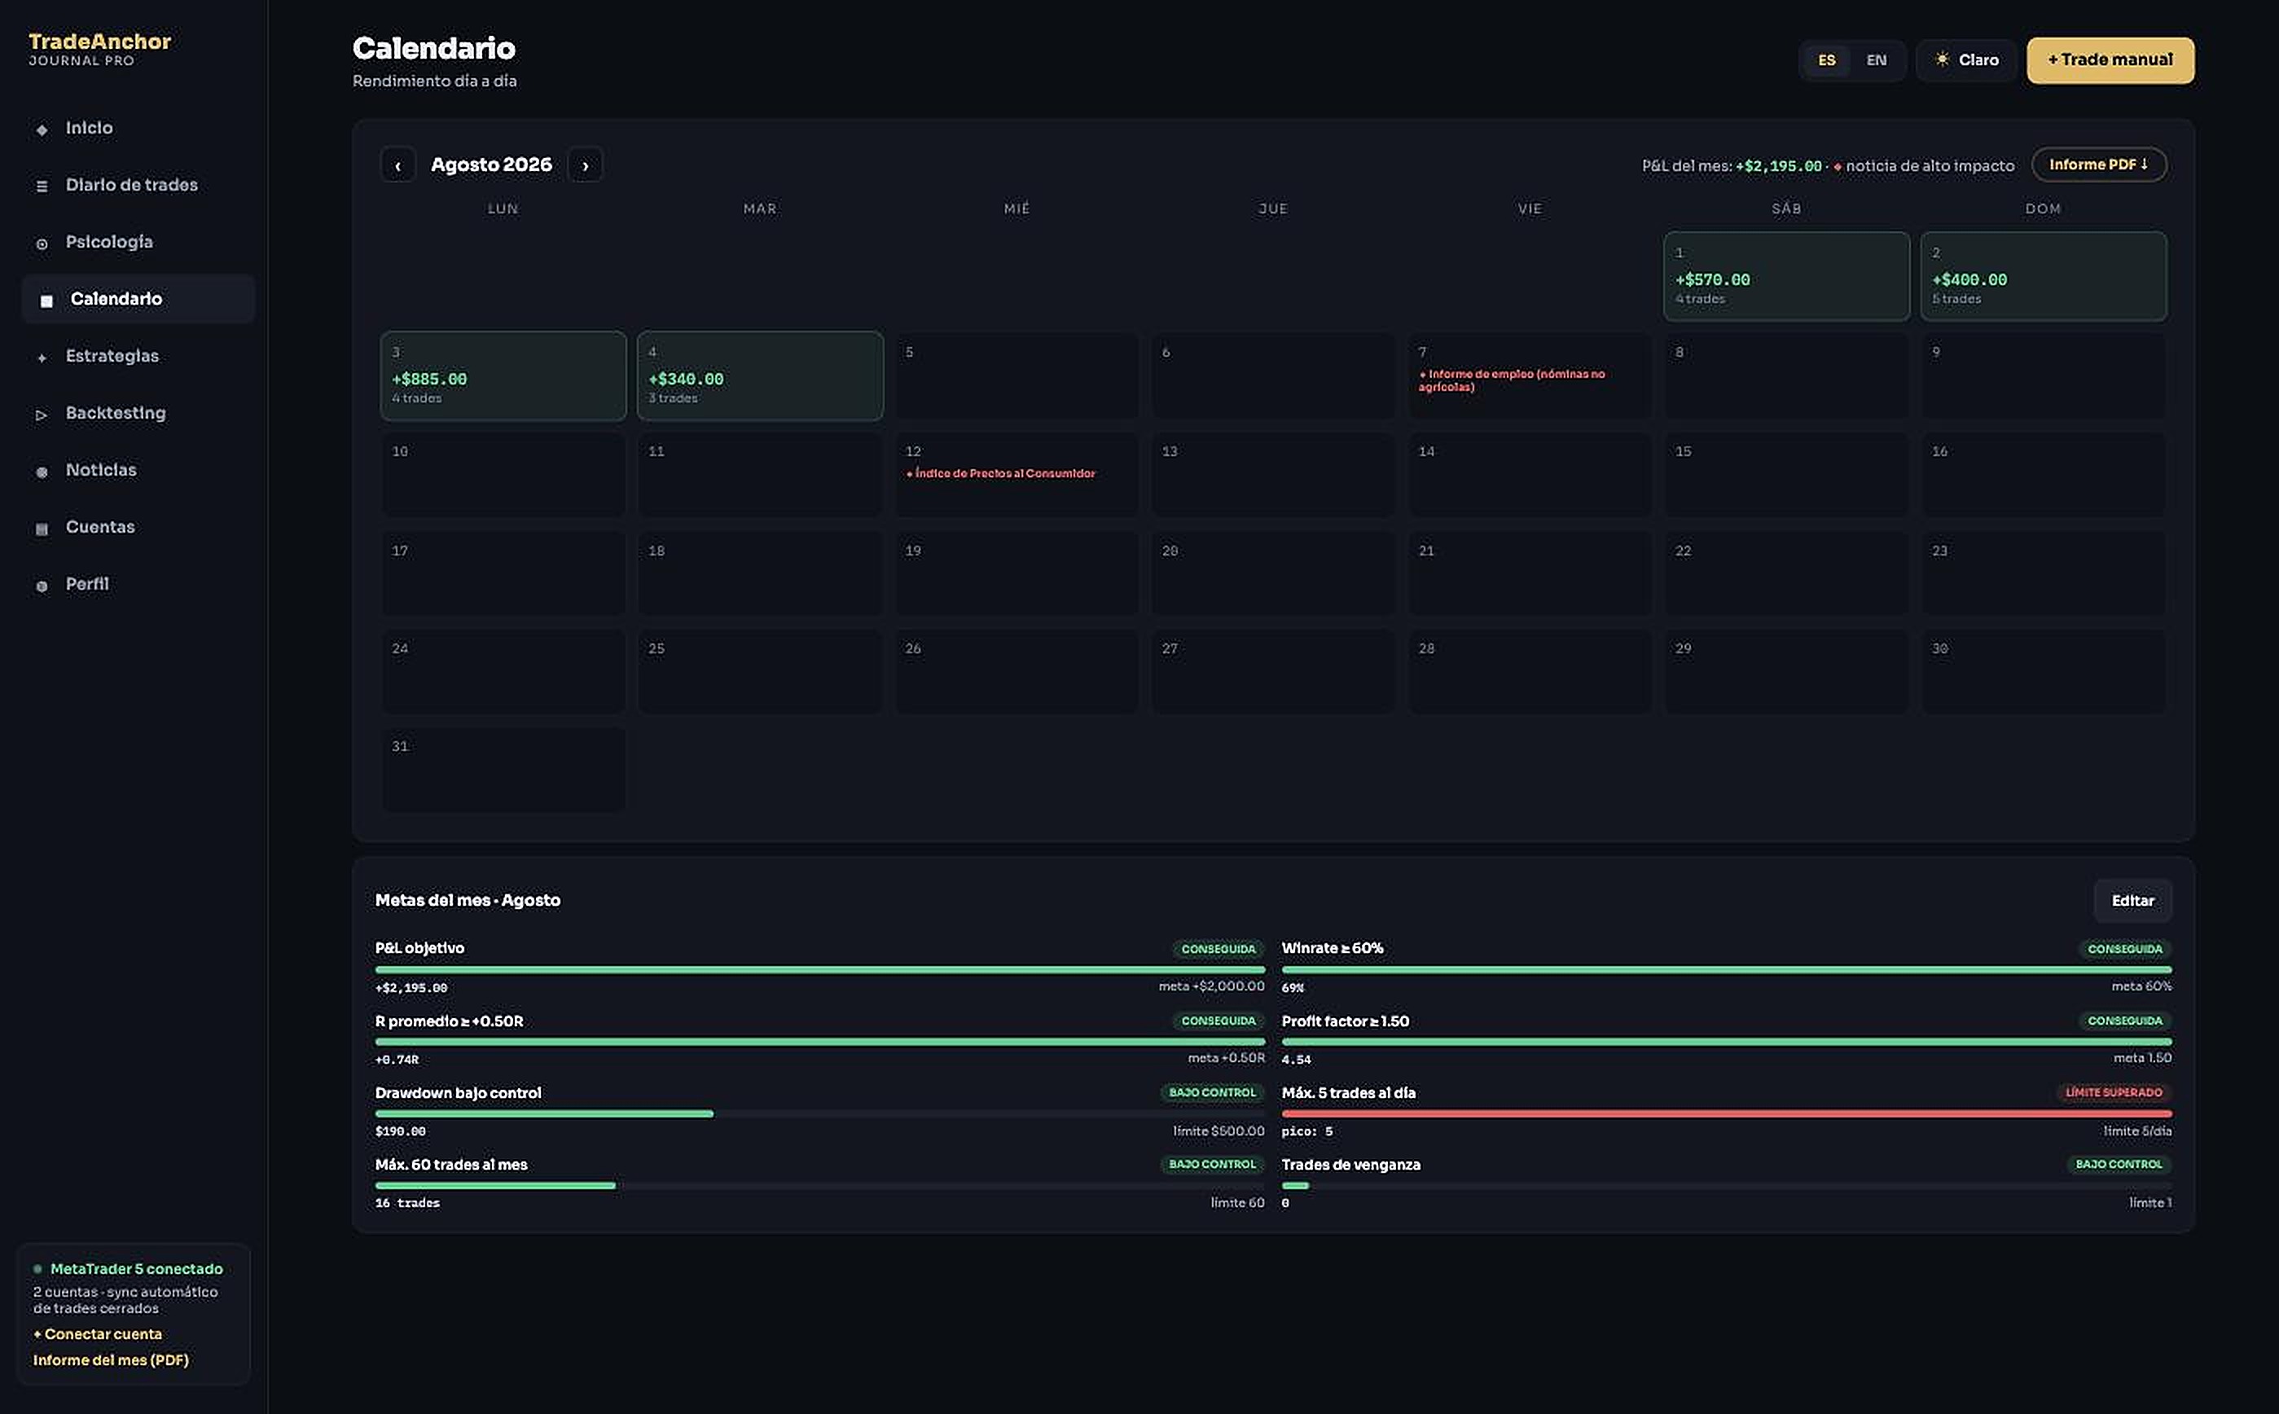Go to previous month with left chevron
Image resolution: width=2279 pixels, height=1414 pixels.
[397, 165]
